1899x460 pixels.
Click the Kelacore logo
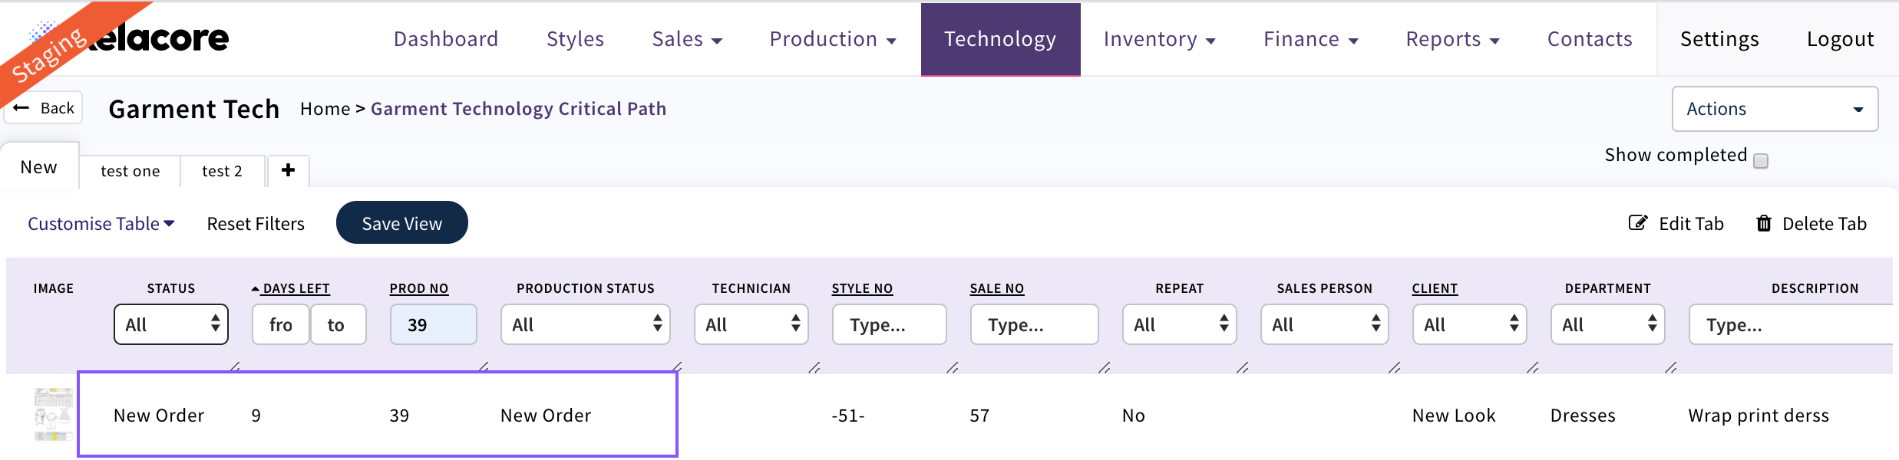(x=154, y=38)
